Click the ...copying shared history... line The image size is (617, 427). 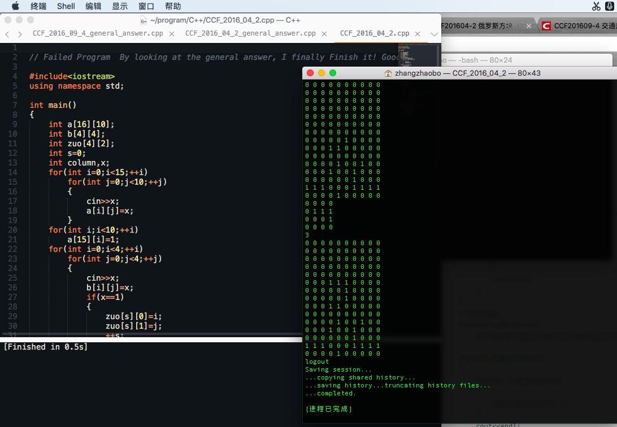tap(360, 377)
